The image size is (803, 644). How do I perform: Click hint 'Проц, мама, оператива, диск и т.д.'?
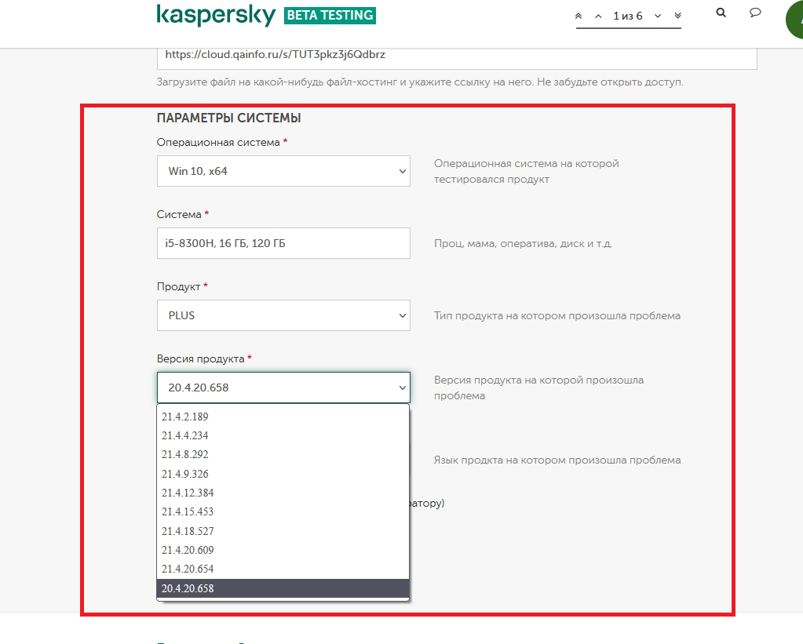(x=523, y=244)
